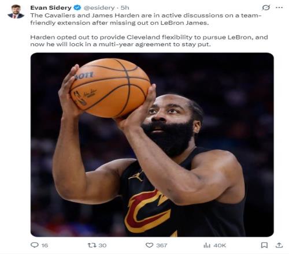Click the paragraph about Harden opting out

click(149, 40)
